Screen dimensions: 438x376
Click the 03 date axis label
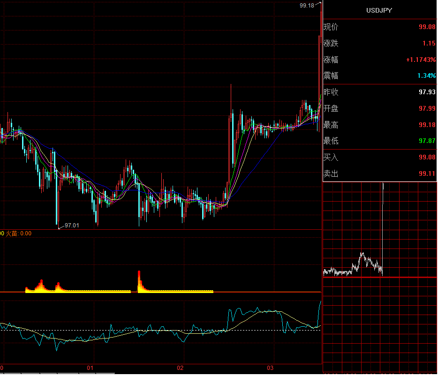[x=270, y=368]
